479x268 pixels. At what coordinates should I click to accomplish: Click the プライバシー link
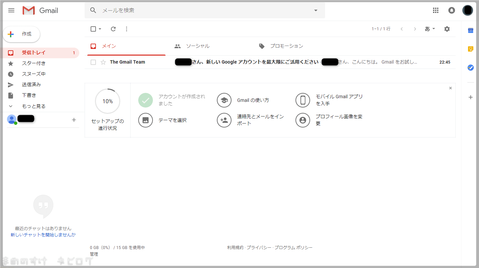tap(259, 248)
